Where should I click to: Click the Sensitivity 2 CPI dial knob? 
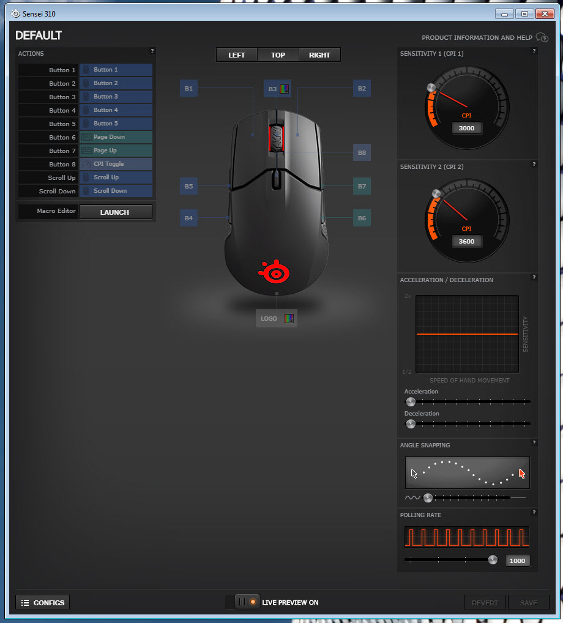tap(436, 193)
